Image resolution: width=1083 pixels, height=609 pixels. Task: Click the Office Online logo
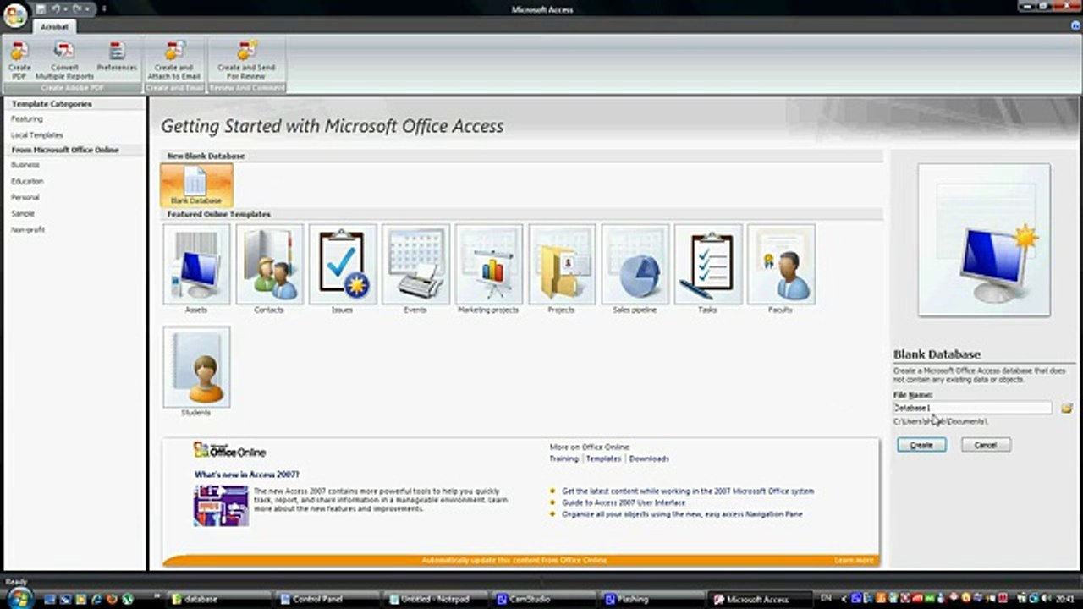[x=229, y=450]
